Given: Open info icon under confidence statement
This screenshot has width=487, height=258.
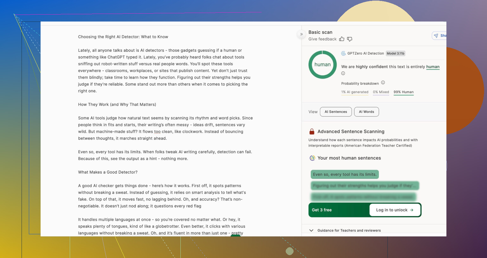Looking at the screenshot, I should click(x=343, y=73).
